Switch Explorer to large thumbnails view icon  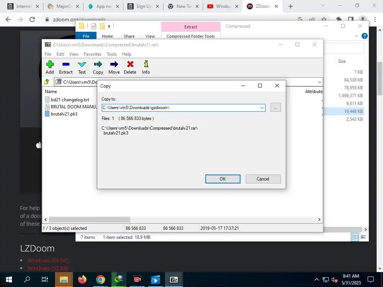[x=363, y=237]
